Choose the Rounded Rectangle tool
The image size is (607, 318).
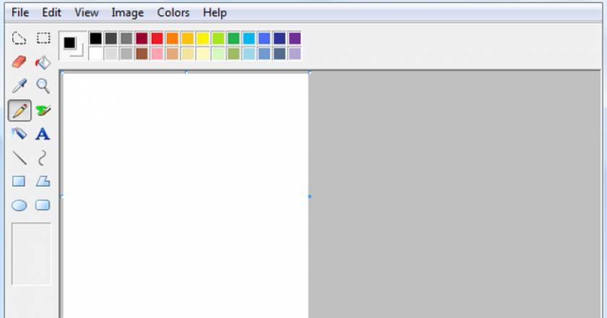(43, 205)
